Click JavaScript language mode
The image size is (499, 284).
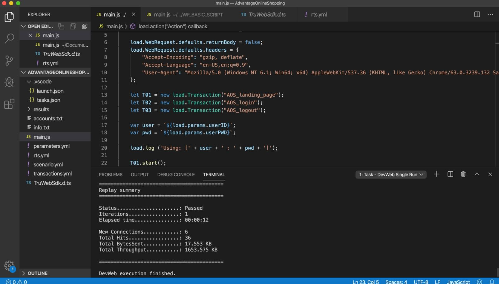click(458, 282)
